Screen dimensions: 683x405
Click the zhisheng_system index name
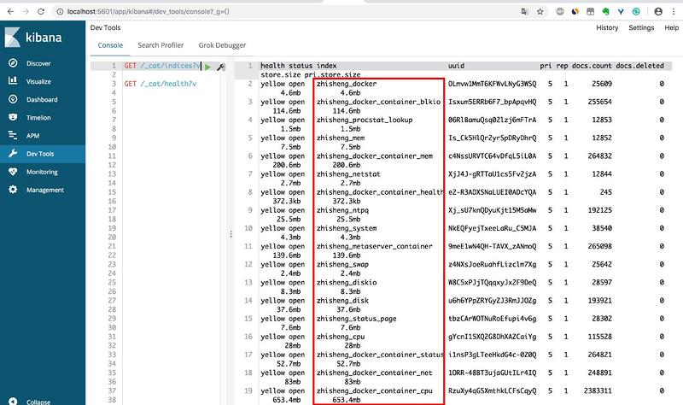[x=347, y=228]
